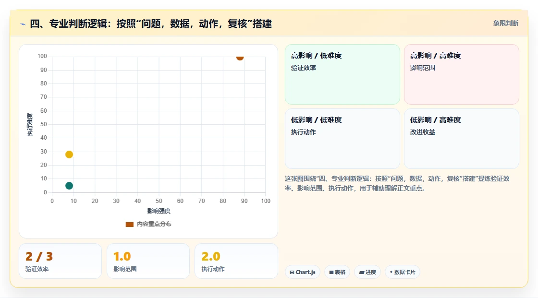Select the Chart.js tag chip
The width and height of the screenshot is (538, 298).
tap(303, 272)
